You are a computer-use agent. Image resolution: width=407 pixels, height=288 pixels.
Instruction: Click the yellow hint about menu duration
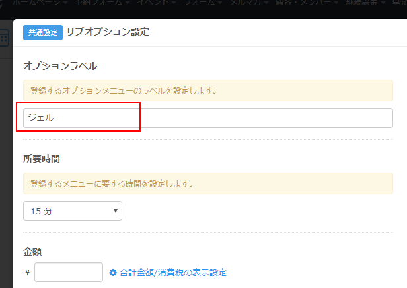coord(208,183)
